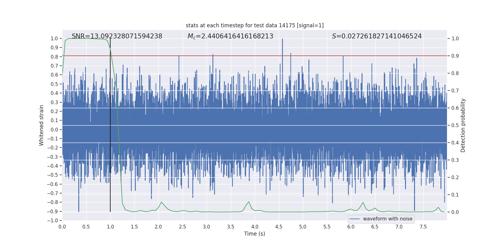Click the Mc=2.44 chirp mass annotation
The height and width of the screenshot is (248, 497).
coord(230,36)
